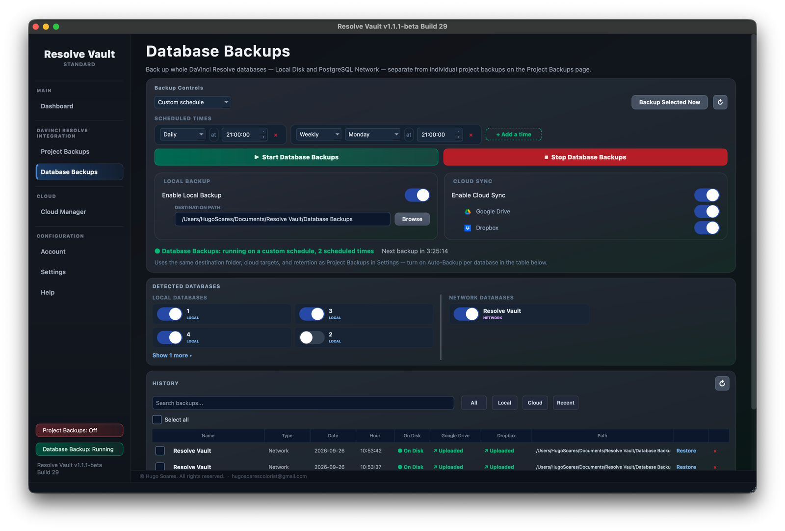Image resolution: width=785 pixels, height=531 pixels.
Task: Toggle local database 1 switch
Action: pyautogui.click(x=169, y=314)
